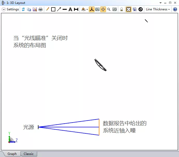Copy the layout window contents

click(x=29, y=9)
